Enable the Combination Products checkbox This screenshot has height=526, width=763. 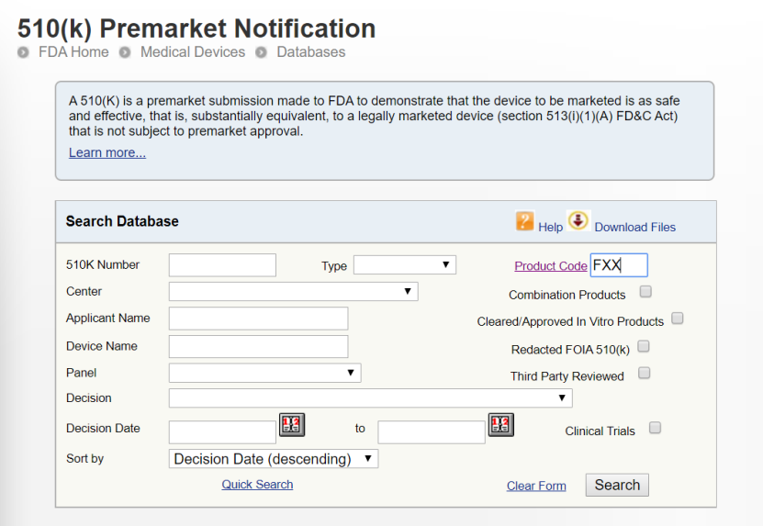pyautogui.click(x=645, y=292)
